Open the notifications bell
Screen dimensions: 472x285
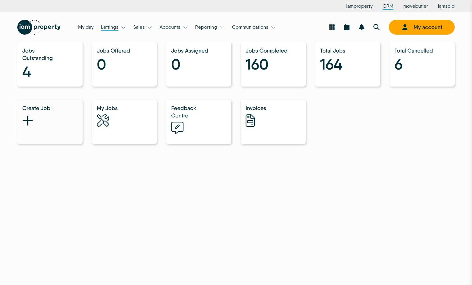pyautogui.click(x=362, y=27)
